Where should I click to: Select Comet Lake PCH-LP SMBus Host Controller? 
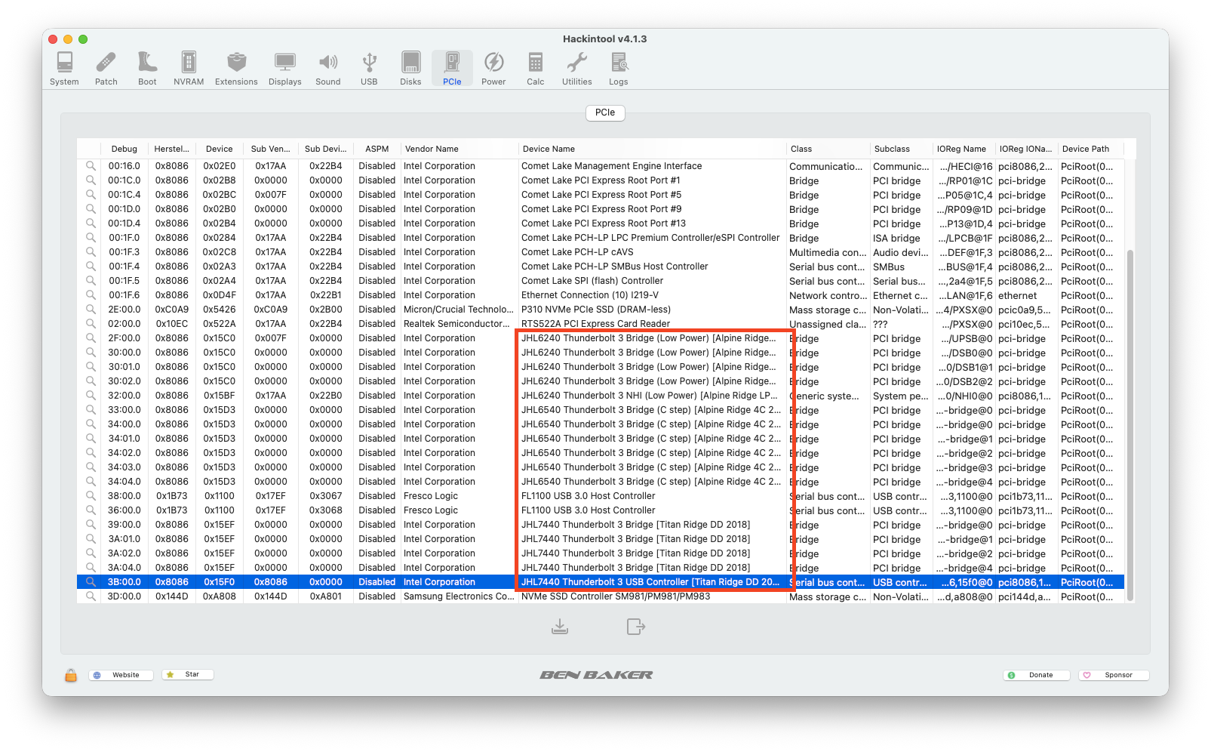601,267
